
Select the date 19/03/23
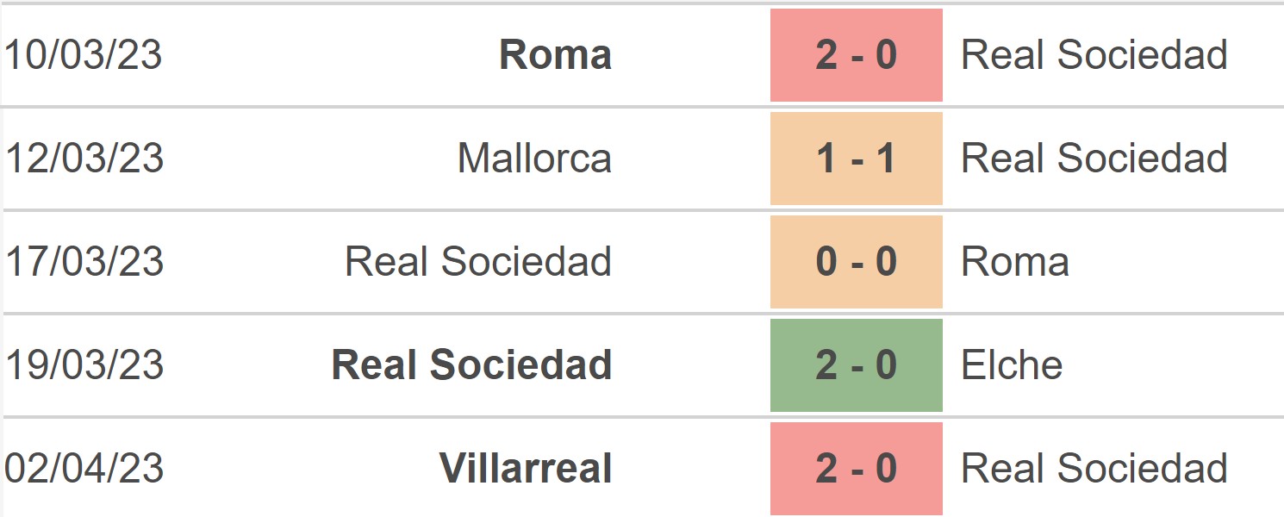[84, 365]
